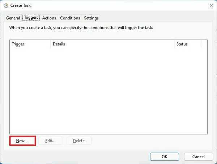Close the Create Task dialog

[x=211, y=5]
